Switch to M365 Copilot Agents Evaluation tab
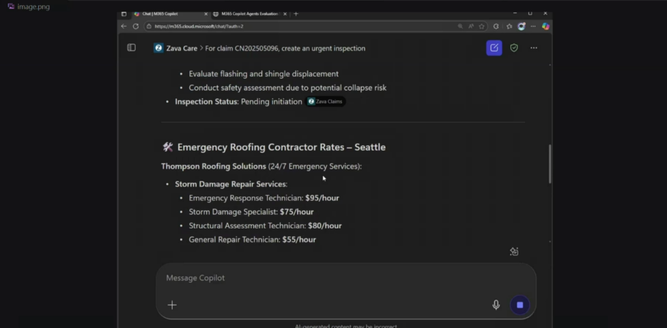The height and width of the screenshot is (328, 667). click(248, 14)
